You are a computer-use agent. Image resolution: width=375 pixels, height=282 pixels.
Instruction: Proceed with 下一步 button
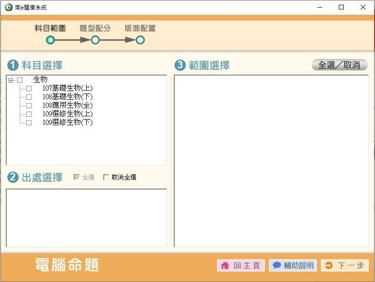(x=345, y=265)
